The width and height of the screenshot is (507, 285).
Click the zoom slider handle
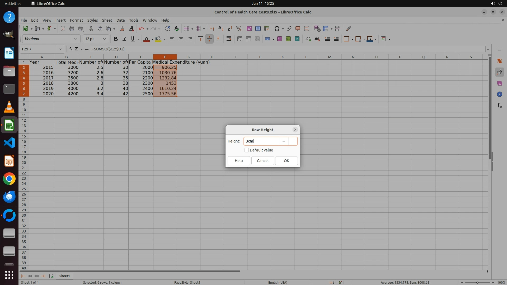point(477,282)
